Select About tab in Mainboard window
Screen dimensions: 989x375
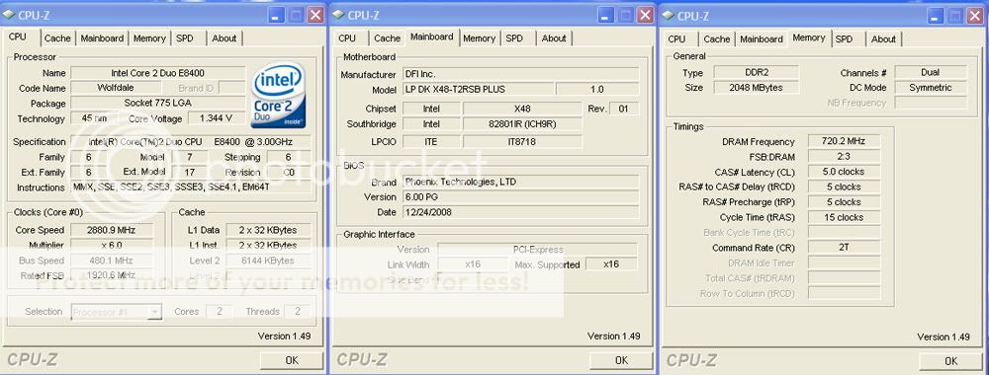coord(554,38)
